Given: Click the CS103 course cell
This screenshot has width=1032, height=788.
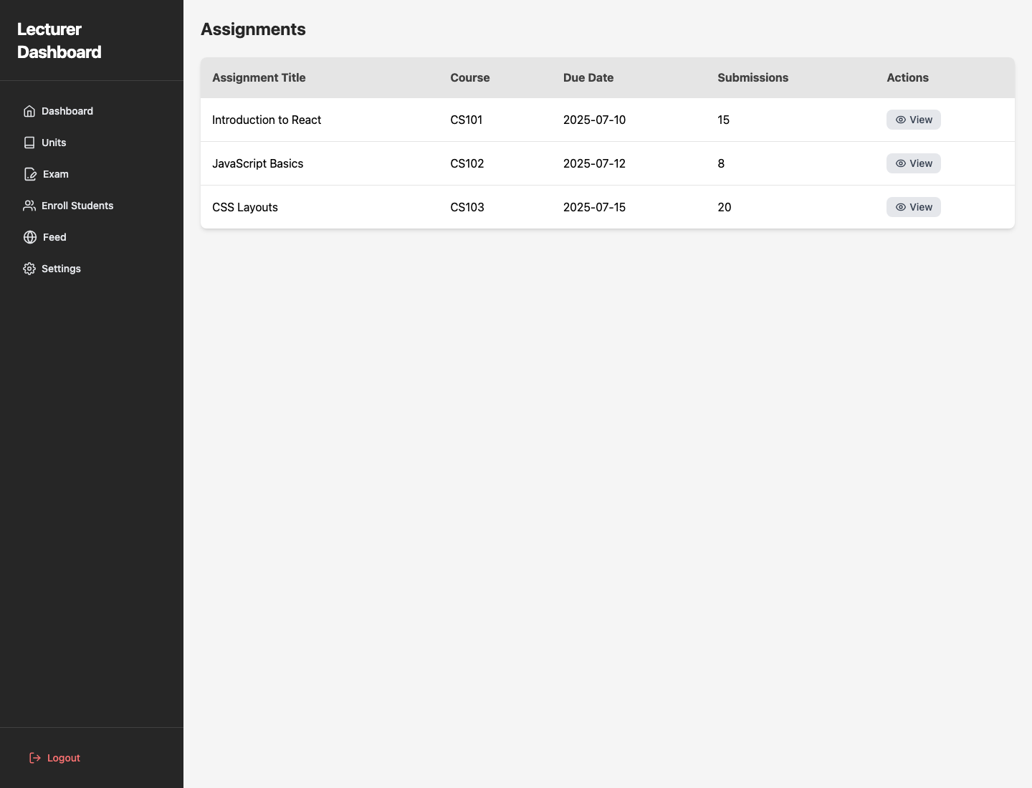Looking at the screenshot, I should 467,207.
